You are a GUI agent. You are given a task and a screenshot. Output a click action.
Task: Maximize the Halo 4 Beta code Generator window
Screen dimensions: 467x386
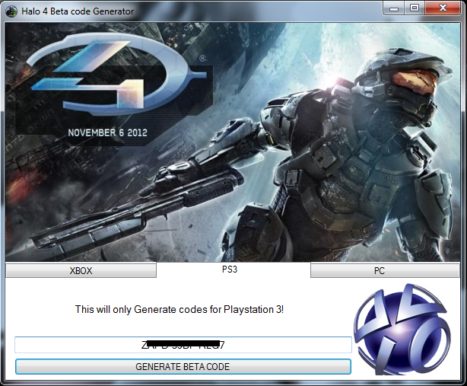click(415, 8)
